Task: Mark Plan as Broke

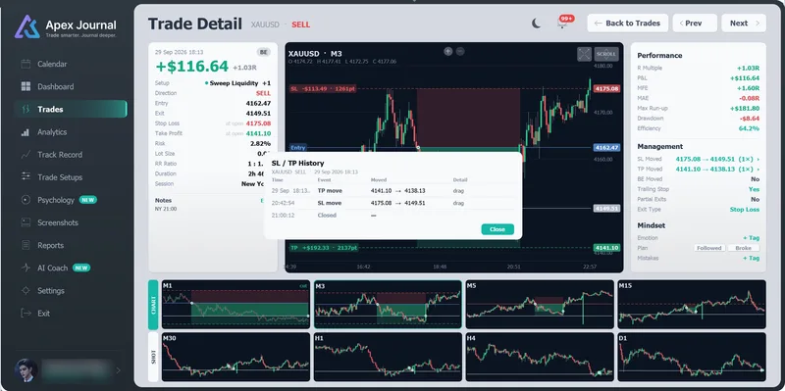Action: click(744, 248)
